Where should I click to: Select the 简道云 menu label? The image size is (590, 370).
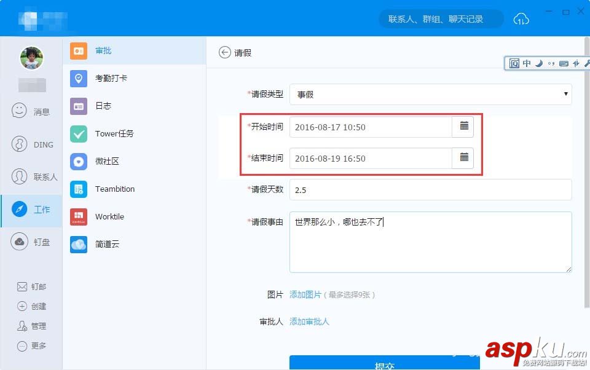point(107,244)
